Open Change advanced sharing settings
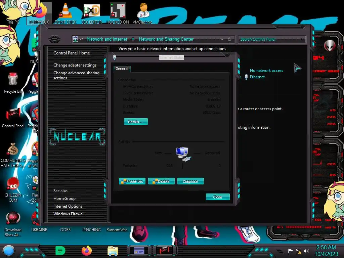 click(x=76, y=75)
